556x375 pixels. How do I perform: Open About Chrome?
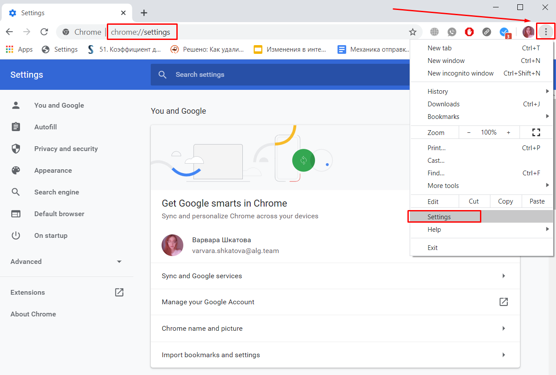[x=33, y=314]
